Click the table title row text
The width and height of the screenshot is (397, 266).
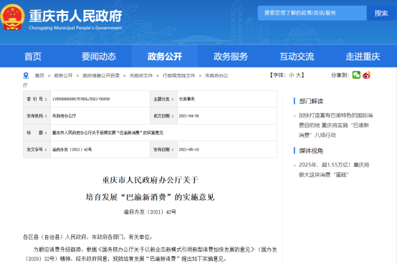107,133
